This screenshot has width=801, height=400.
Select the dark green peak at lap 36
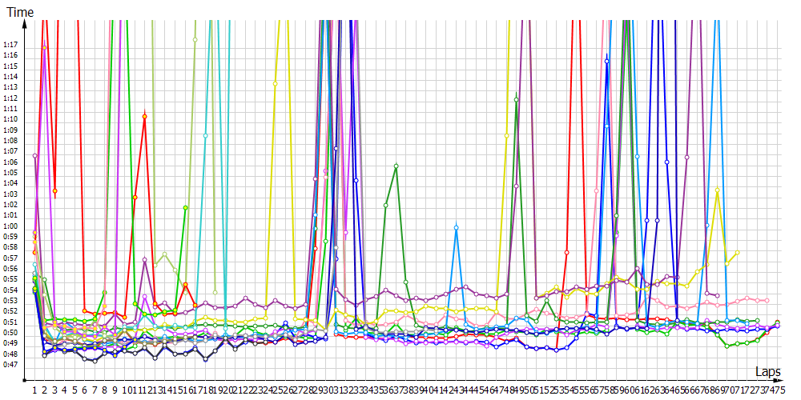point(396,166)
